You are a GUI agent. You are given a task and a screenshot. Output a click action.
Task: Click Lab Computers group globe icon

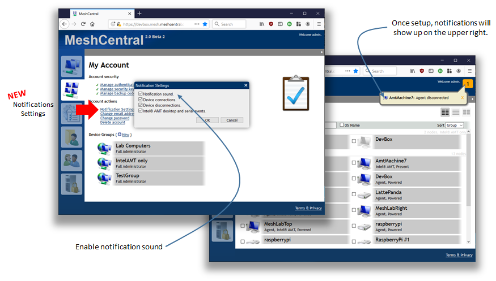[x=104, y=148]
